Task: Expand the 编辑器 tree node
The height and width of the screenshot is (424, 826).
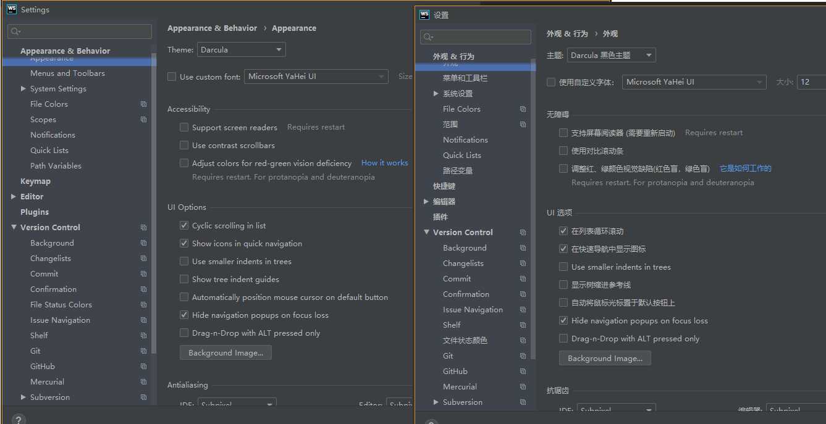Action: click(426, 202)
